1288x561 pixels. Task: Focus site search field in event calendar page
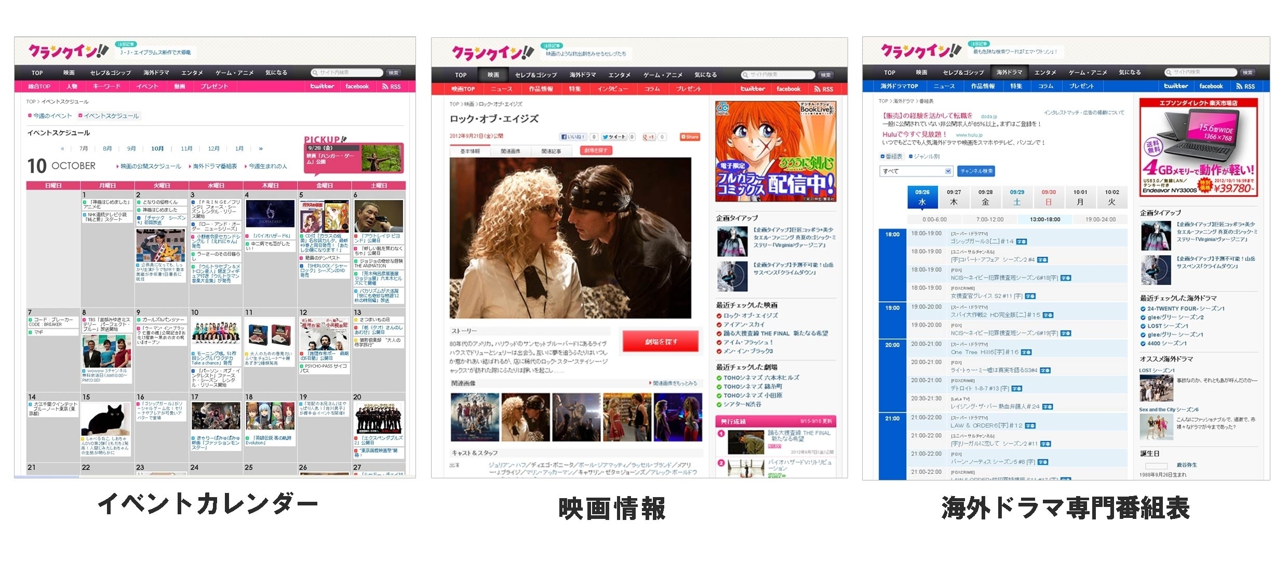pyautogui.click(x=347, y=73)
